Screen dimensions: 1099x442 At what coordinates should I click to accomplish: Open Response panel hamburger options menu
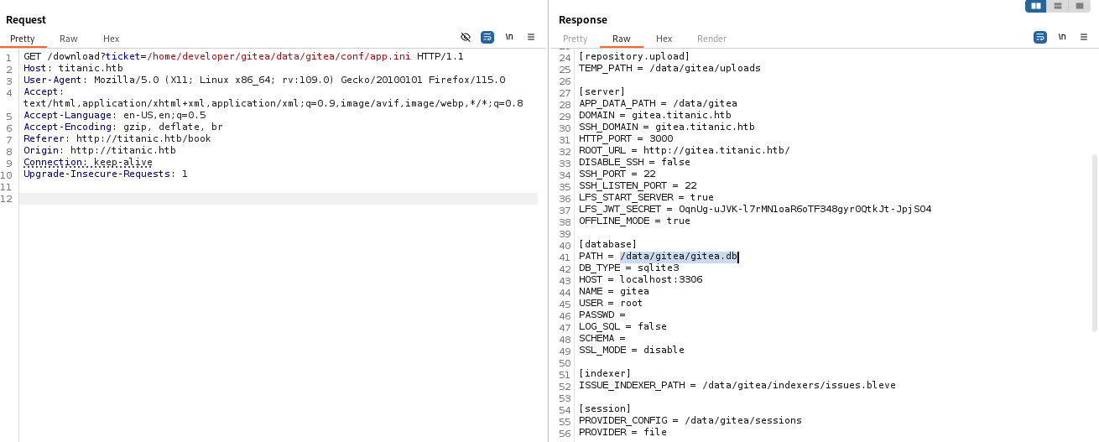point(1084,37)
